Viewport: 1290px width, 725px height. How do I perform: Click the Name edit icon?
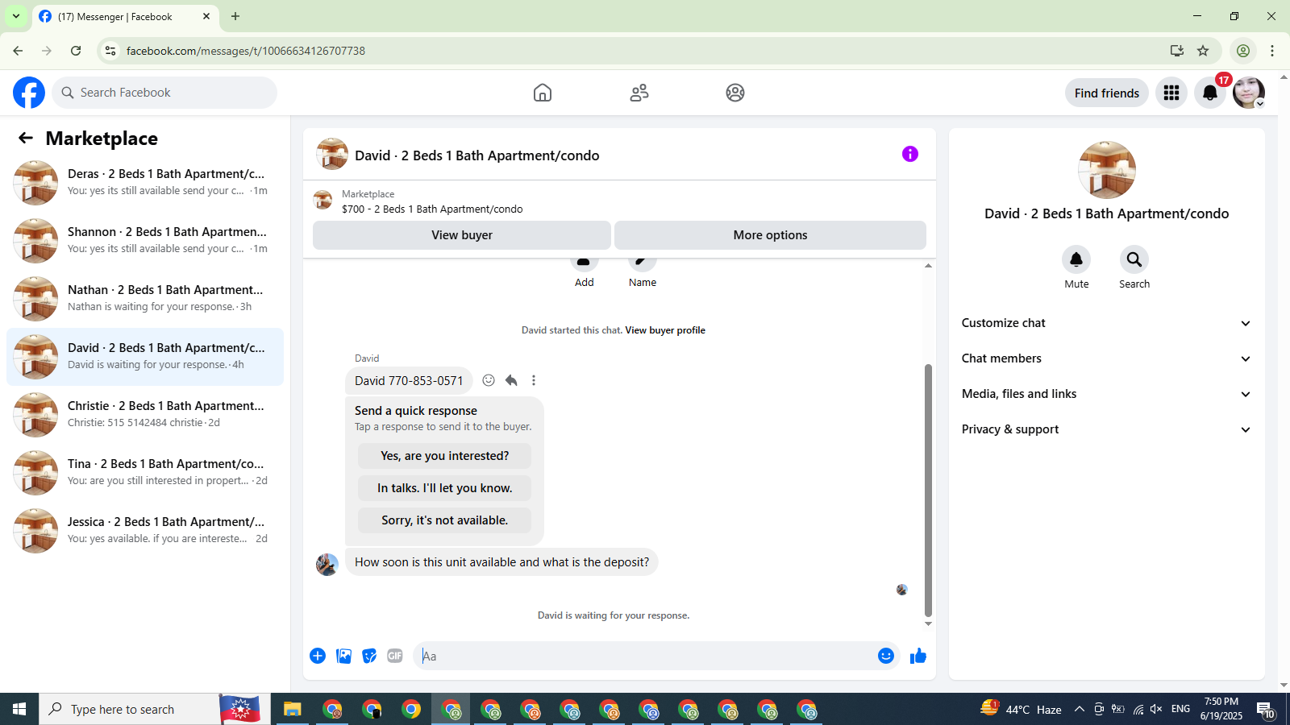point(643,263)
